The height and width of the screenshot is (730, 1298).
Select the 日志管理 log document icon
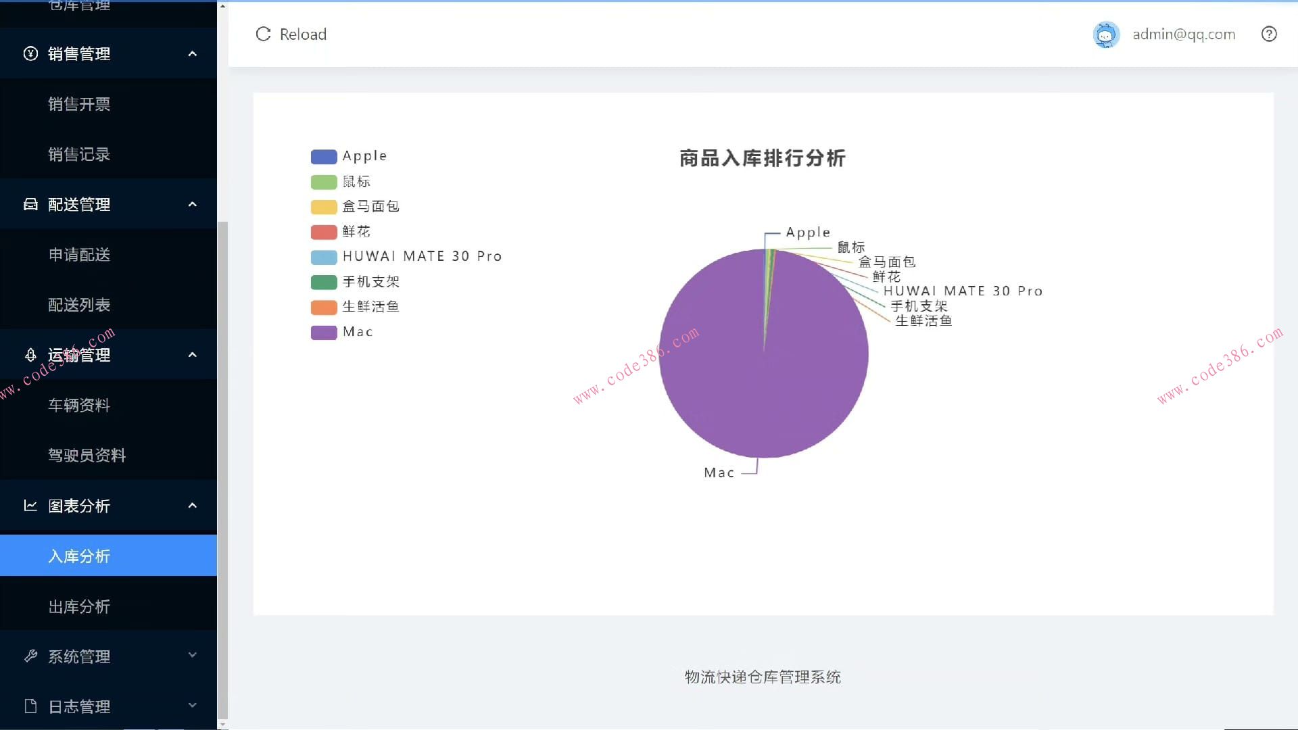30,706
